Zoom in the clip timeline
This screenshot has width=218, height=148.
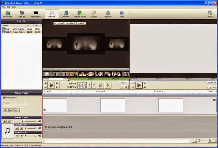pyautogui.click(x=126, y=87)
